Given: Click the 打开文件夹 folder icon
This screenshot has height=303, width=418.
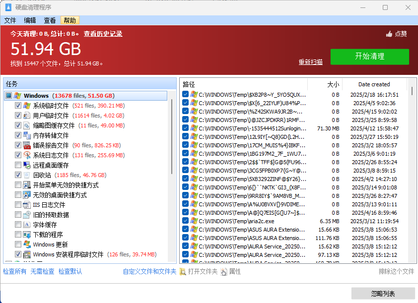Looking at the screenshot, I should [x=183, y=272].
